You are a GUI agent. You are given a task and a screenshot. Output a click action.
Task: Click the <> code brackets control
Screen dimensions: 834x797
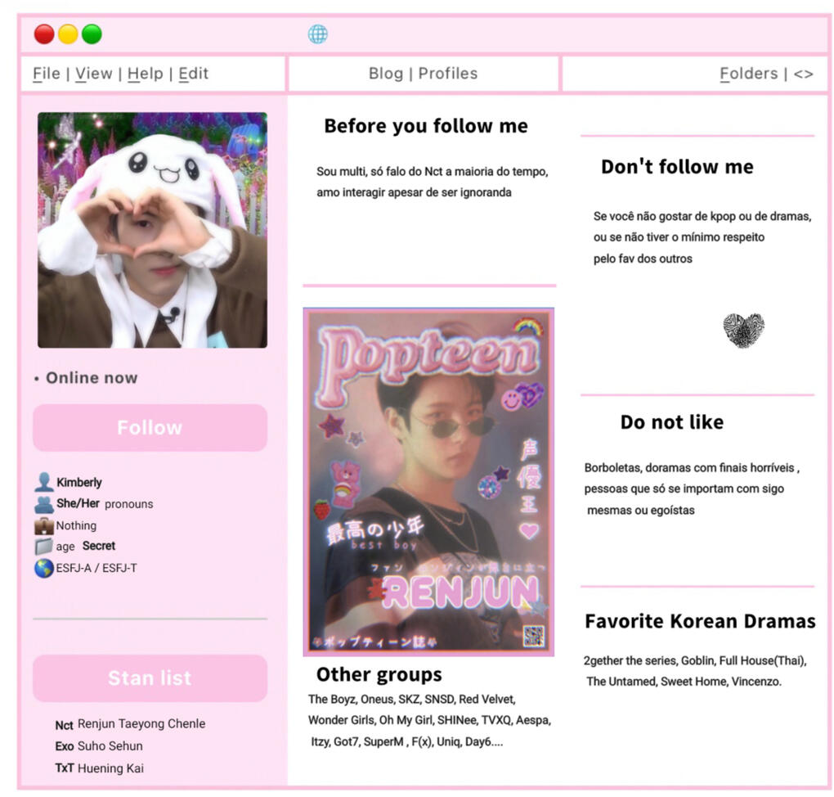(x=803, y=74)
